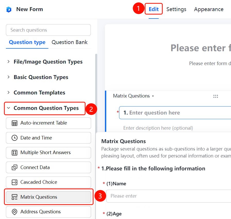Add a Matrix Questions item
The width and height of the screenshot is (231, 219).
(48, 197)
